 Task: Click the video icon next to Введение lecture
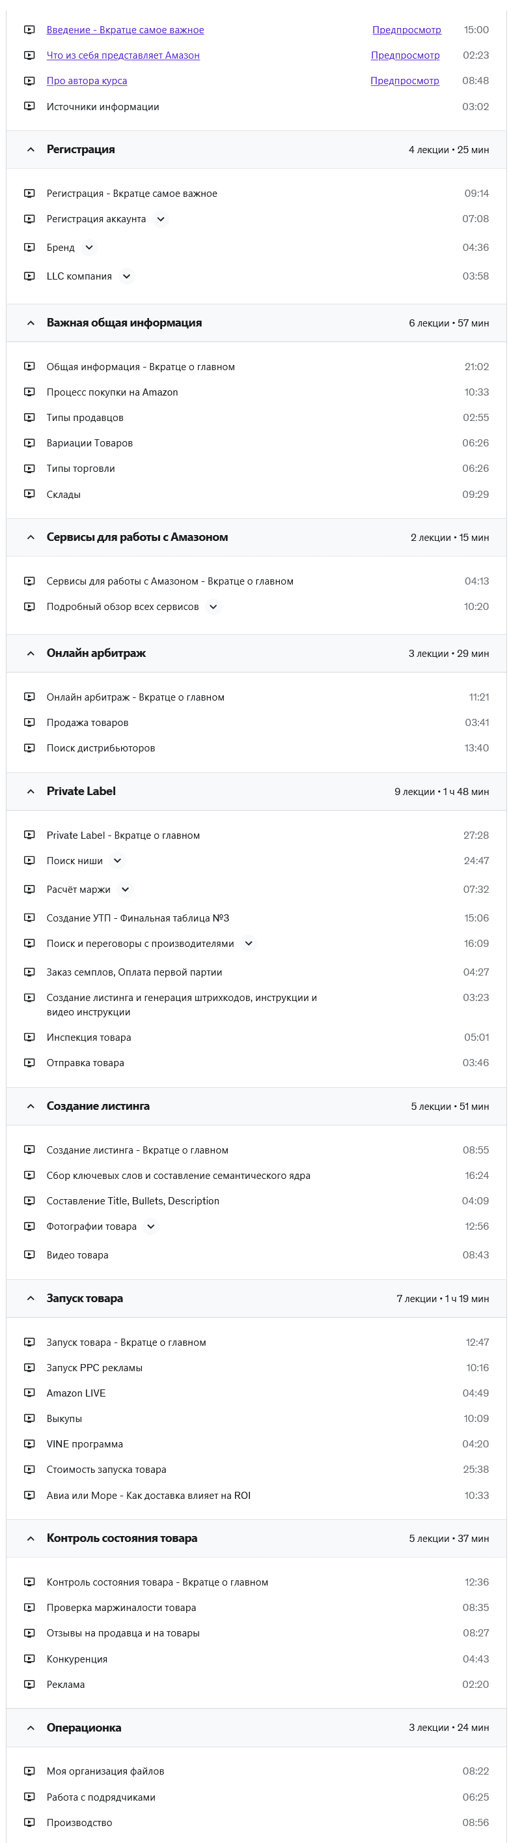(29, 30)
